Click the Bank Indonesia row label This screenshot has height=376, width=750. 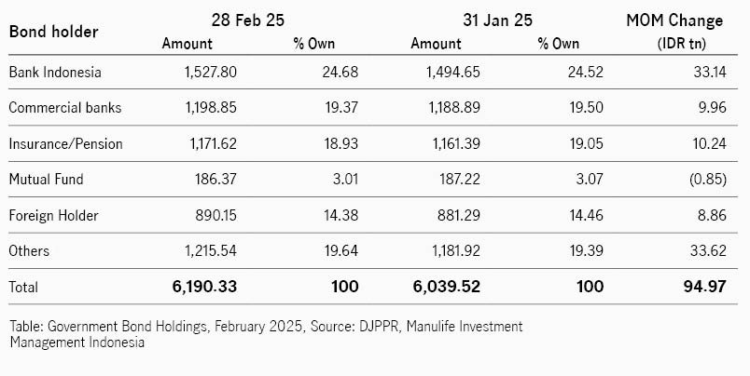(x=55, y=72)
